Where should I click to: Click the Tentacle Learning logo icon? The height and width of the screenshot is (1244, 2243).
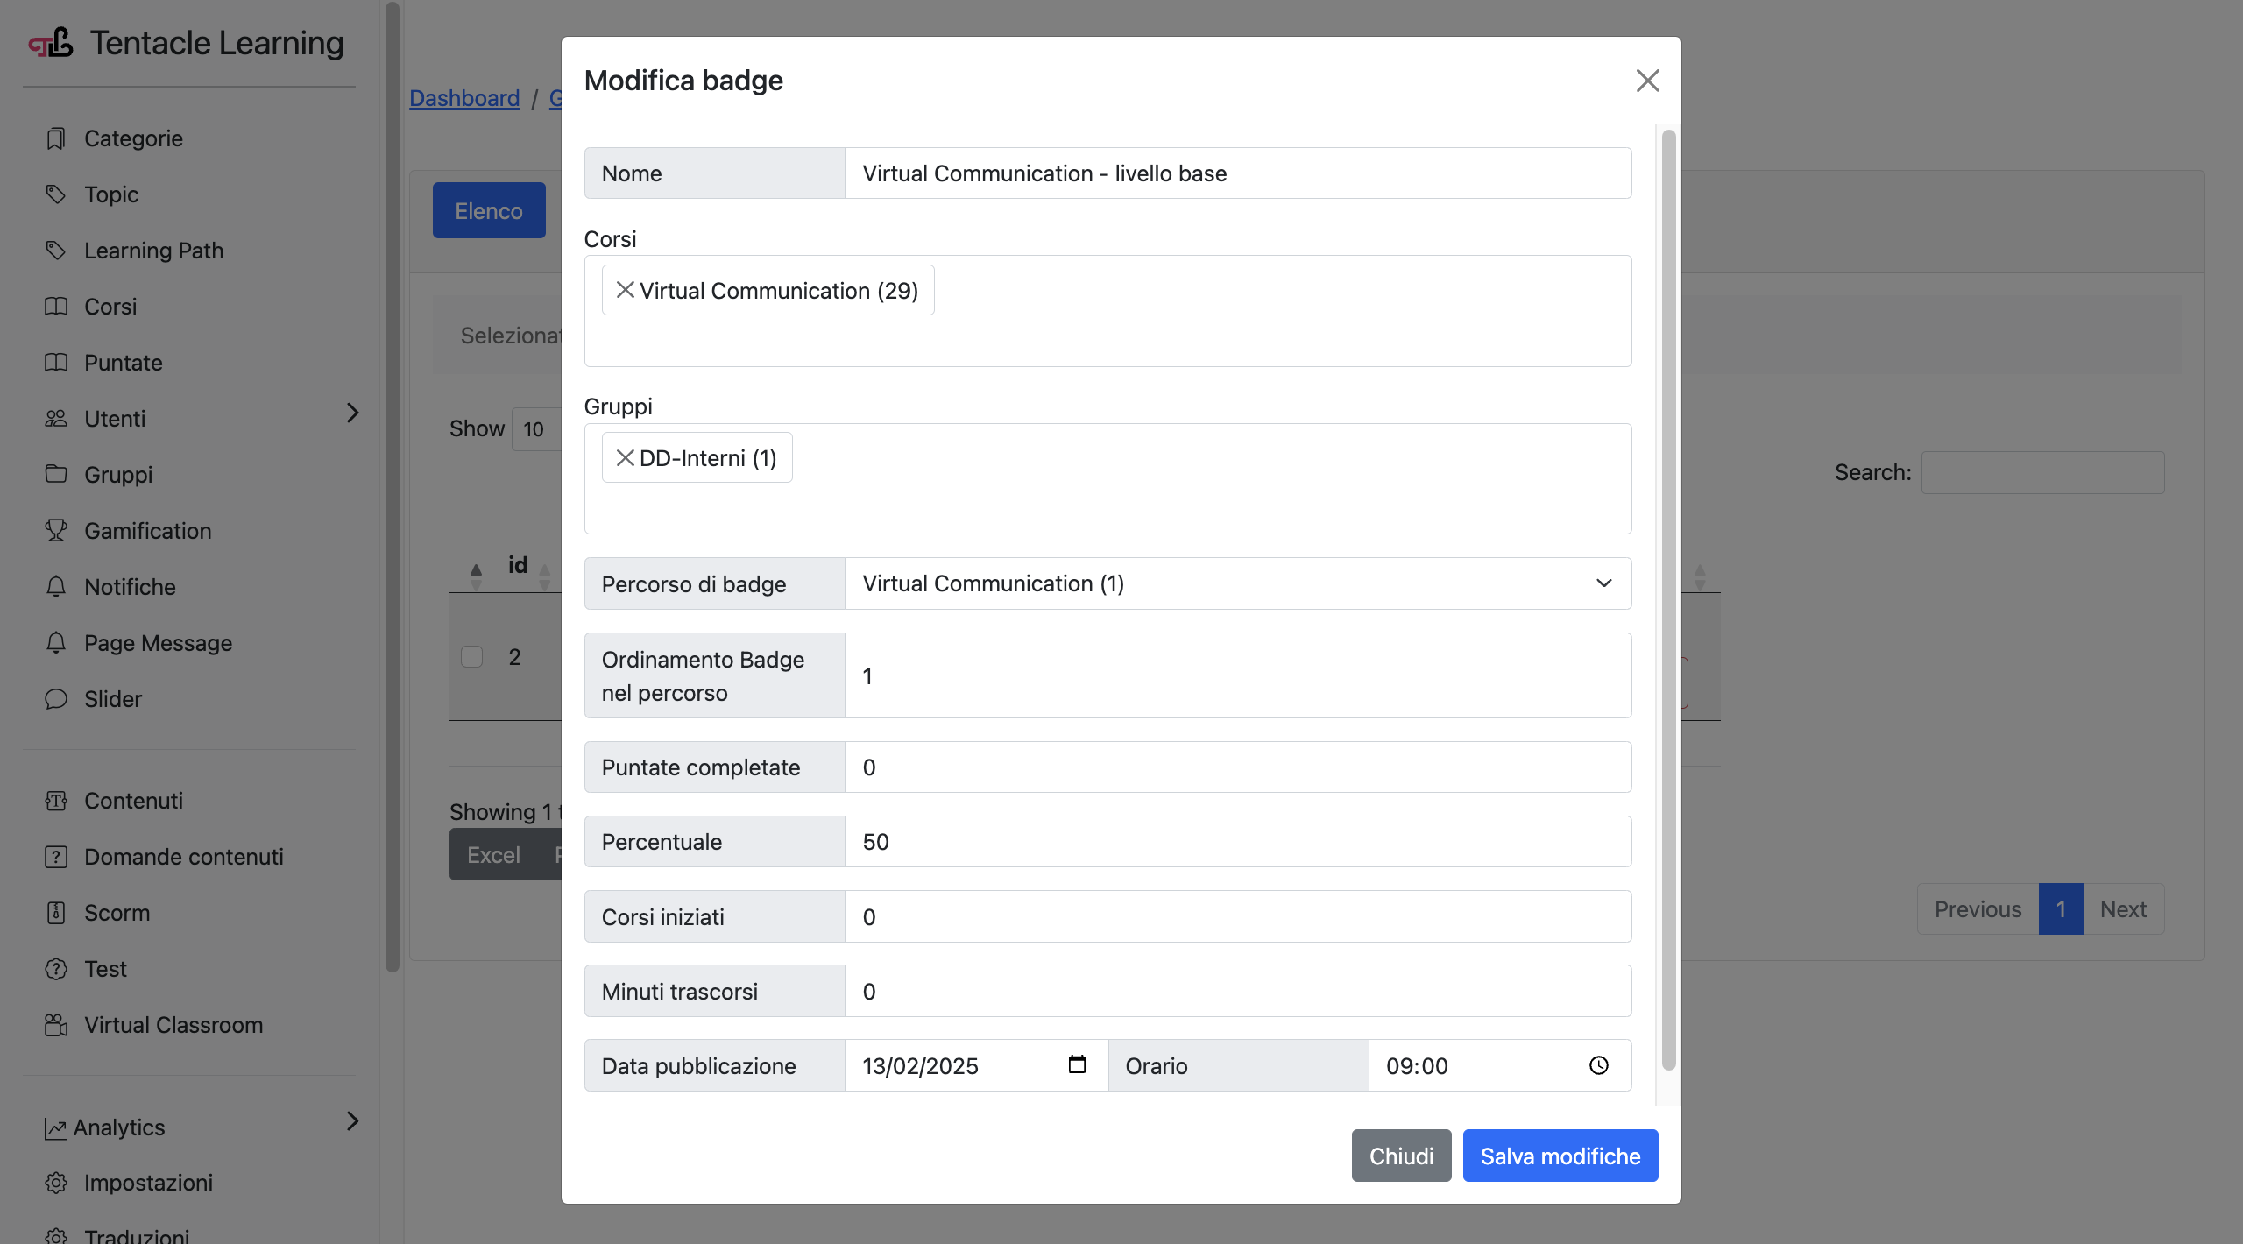pyautogui.click(x=51, y=42)
